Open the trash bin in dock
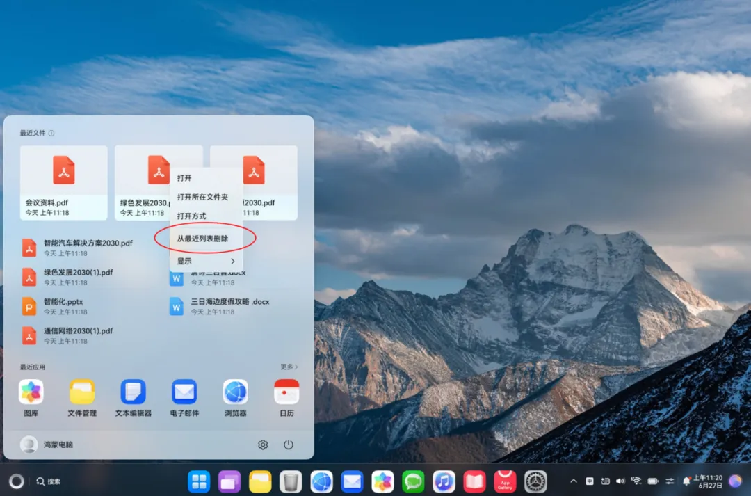 (x=291, y=481)
